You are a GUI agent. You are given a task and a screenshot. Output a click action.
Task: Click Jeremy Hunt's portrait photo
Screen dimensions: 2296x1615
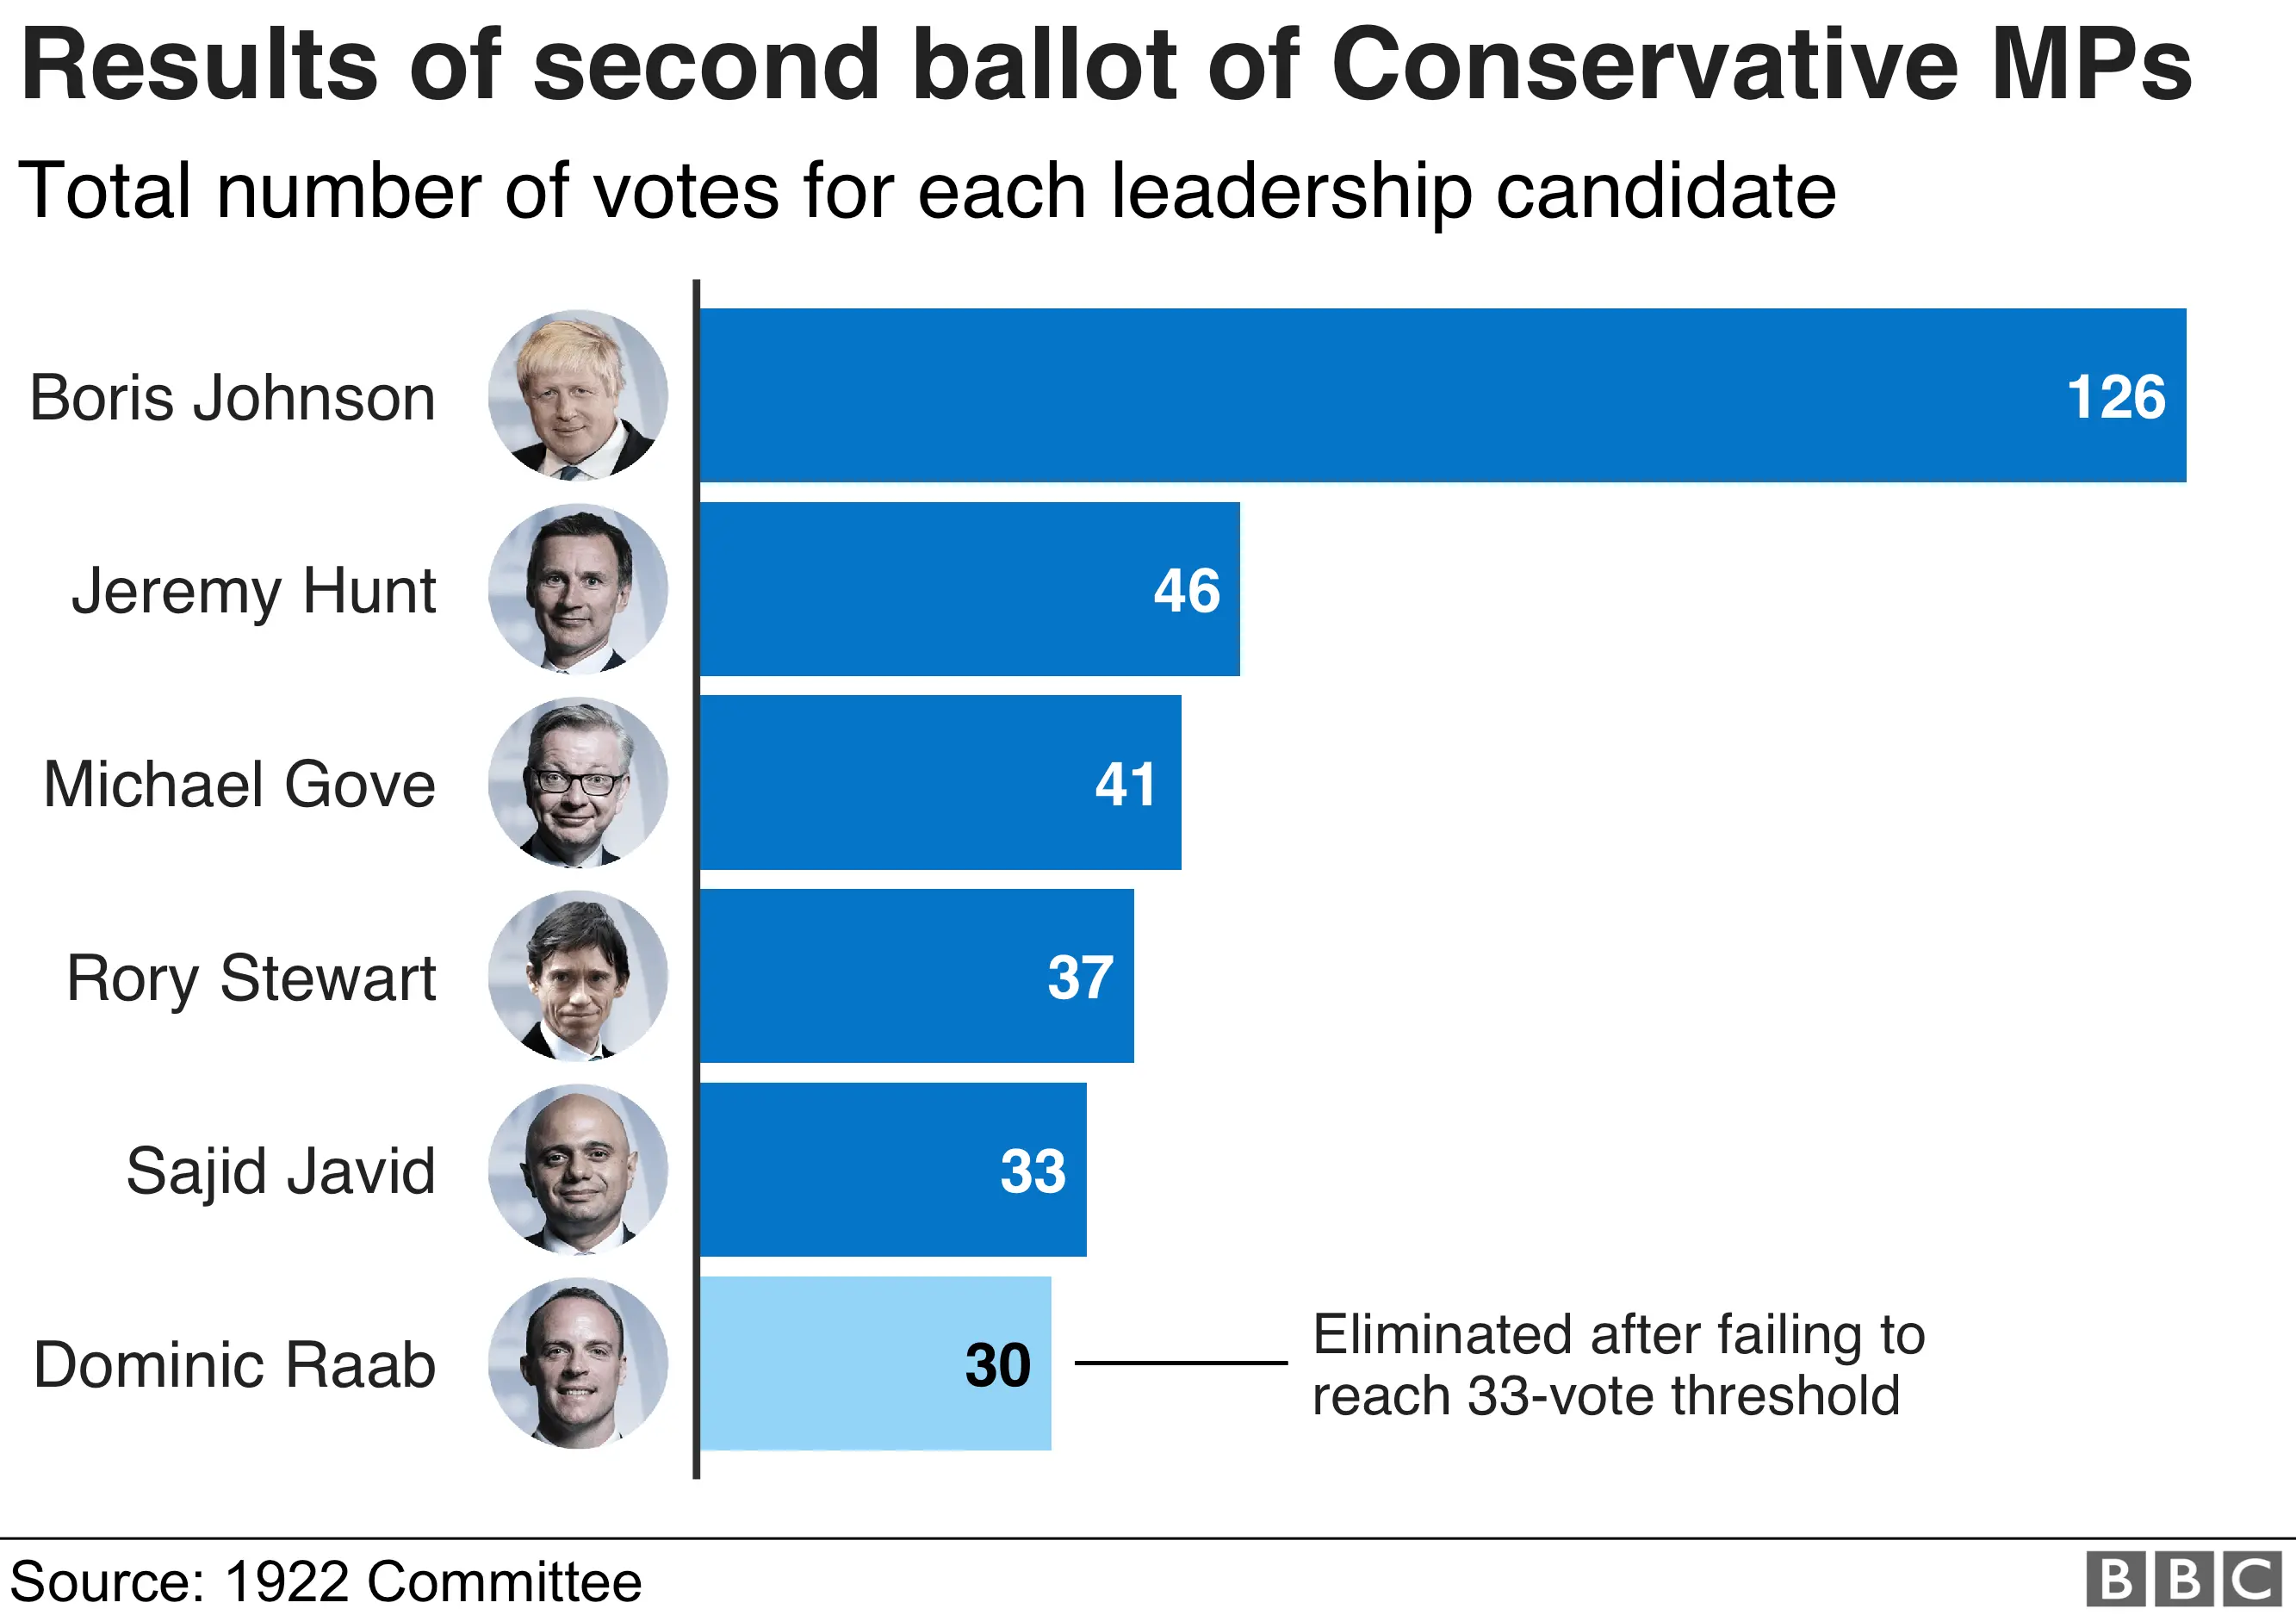coord(578,589)
